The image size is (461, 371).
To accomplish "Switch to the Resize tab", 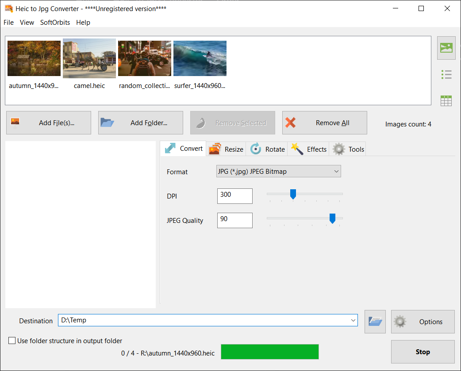I will [x=227, y=149].
